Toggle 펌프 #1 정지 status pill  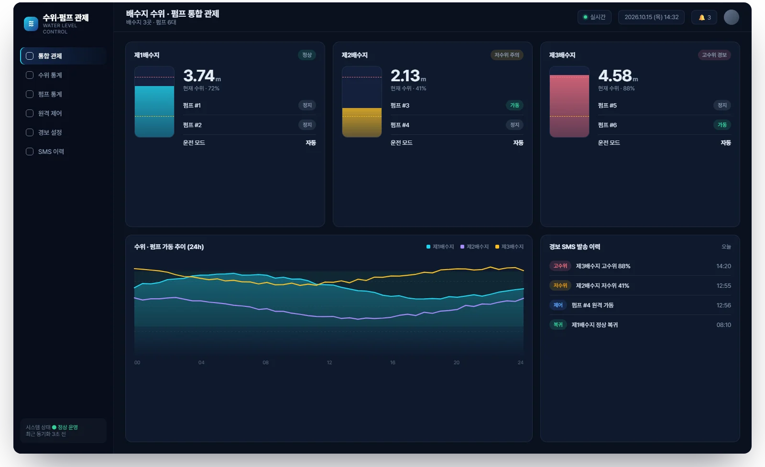[x=307, y=105]
